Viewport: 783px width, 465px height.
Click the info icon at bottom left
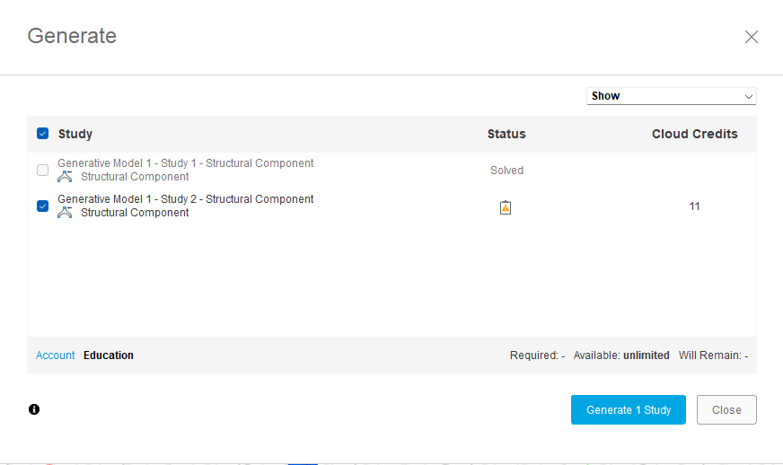[x=34, y=409]
